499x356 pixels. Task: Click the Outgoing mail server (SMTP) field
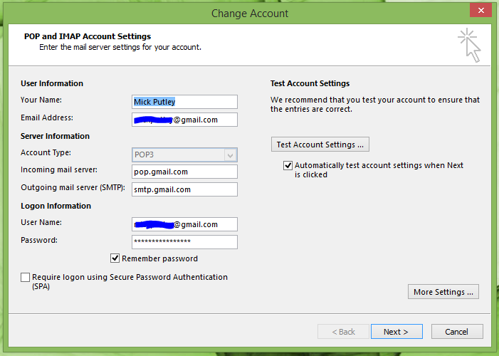coord(184,189)
